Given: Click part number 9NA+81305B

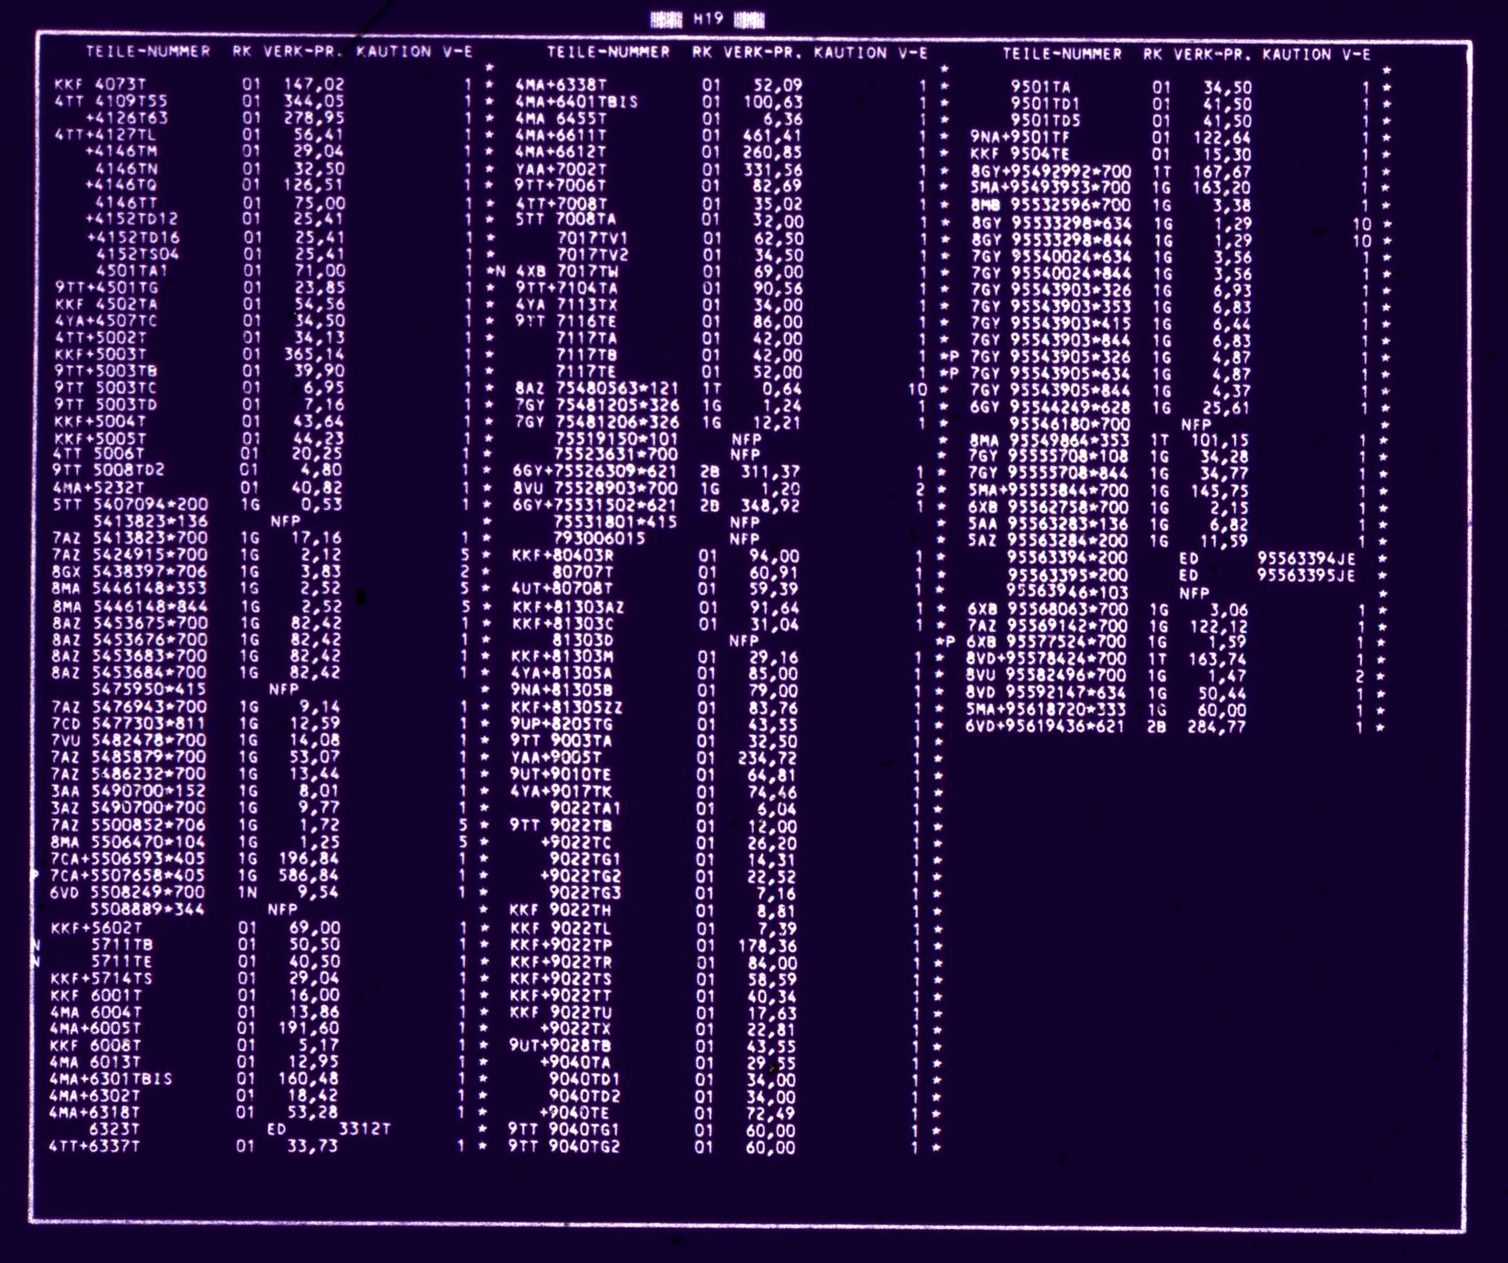Looking at the screenshot, I should [x=562, y=690].
